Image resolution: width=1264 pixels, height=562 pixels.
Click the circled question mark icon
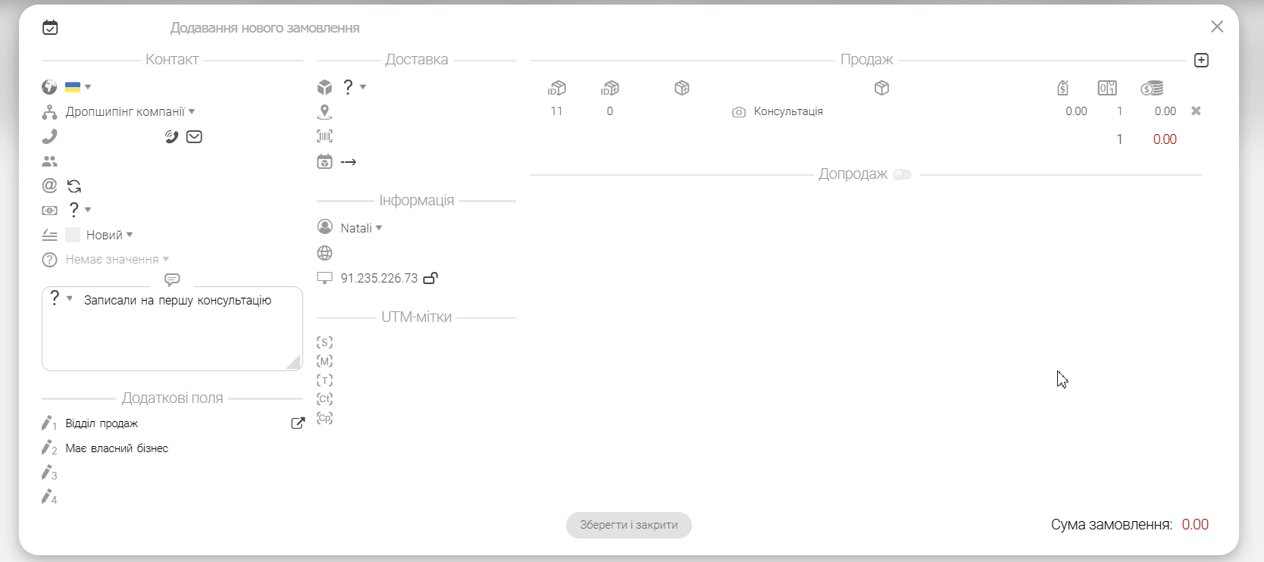click(49, 260)
